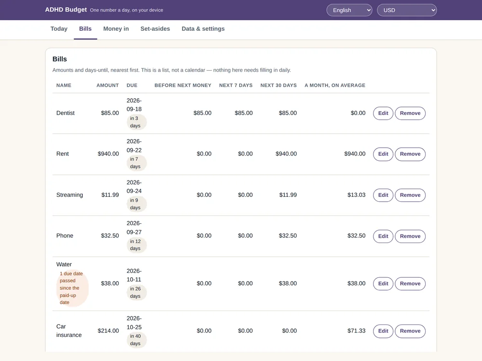482x361 pixels.
Task: Click the $13.03 monthly average value
Action: coord(356,195)
